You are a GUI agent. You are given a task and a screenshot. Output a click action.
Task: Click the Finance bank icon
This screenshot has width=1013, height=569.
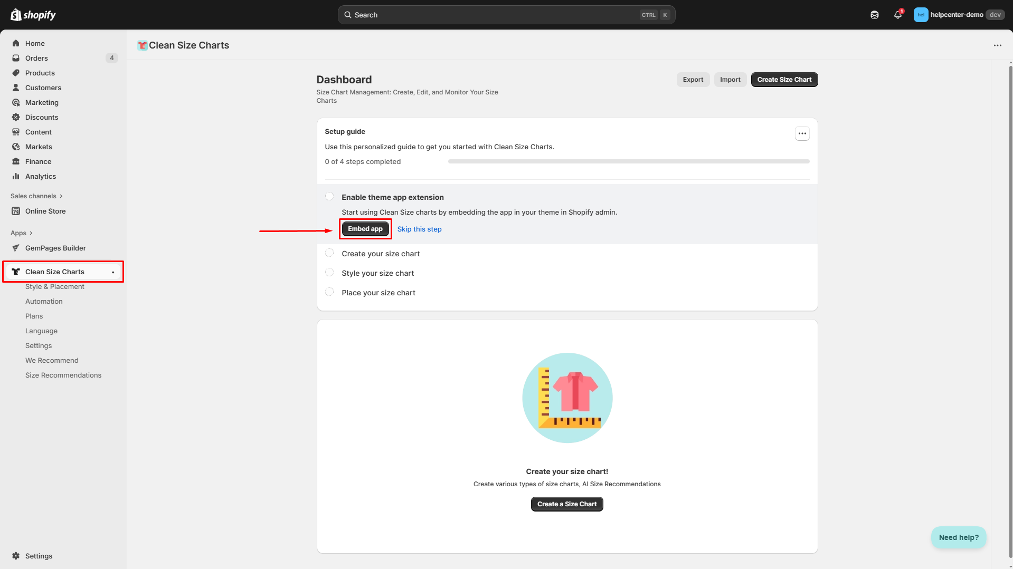(x=16, y=161)
